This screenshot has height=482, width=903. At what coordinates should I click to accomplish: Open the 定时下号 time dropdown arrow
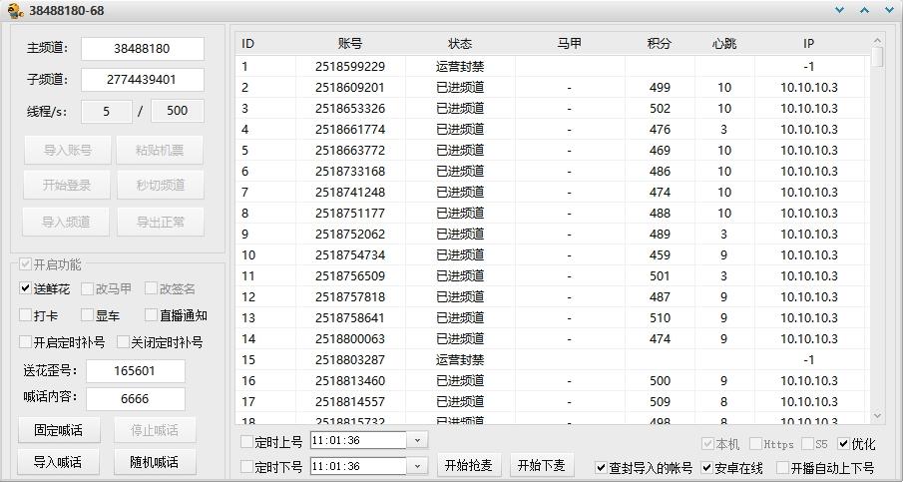pos(417,466)
